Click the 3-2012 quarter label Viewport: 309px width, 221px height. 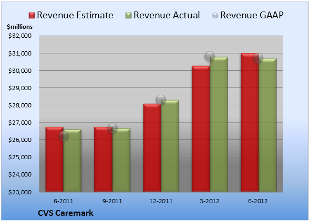(210, 201)
